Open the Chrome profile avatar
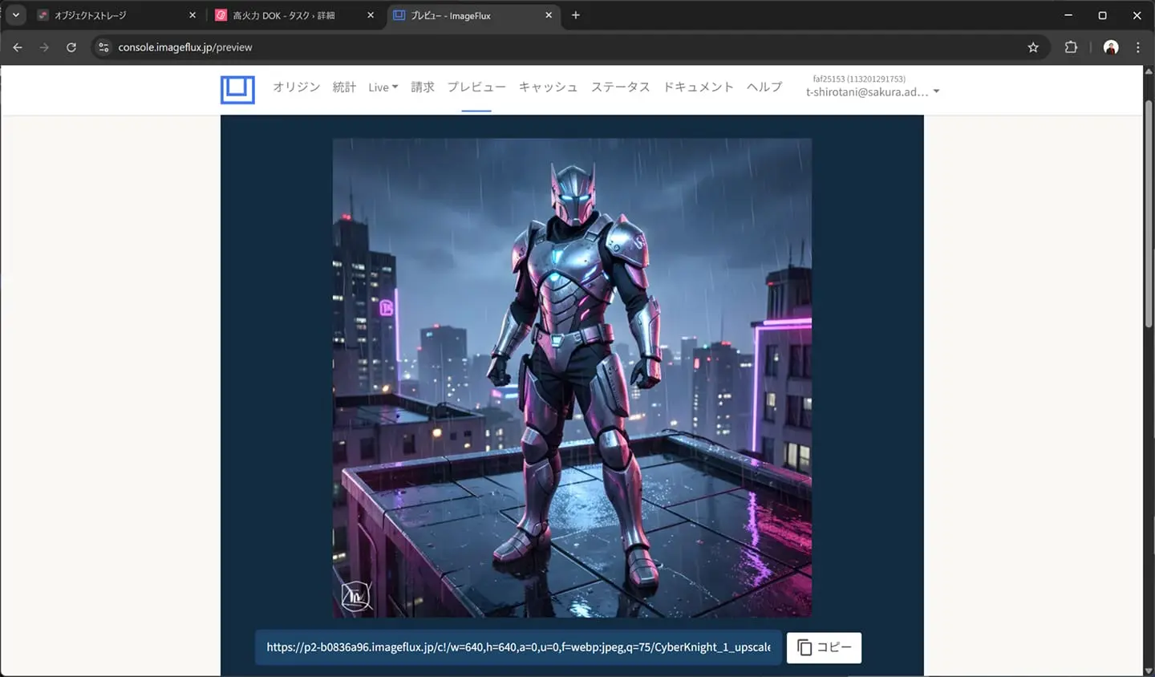 [1111, 47]
